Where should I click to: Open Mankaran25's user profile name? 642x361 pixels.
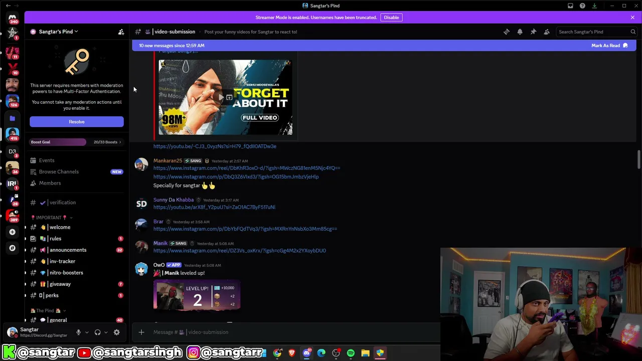point(168,160)
